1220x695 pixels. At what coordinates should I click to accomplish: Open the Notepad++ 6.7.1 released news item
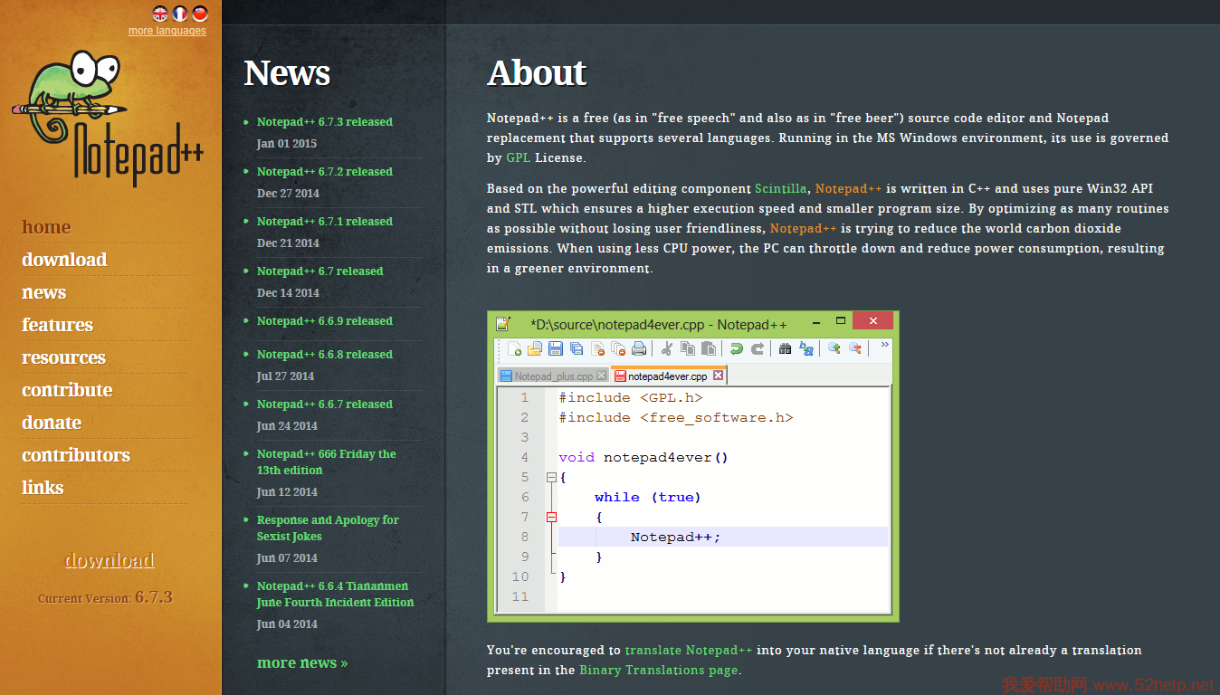[x=325, y=222]
